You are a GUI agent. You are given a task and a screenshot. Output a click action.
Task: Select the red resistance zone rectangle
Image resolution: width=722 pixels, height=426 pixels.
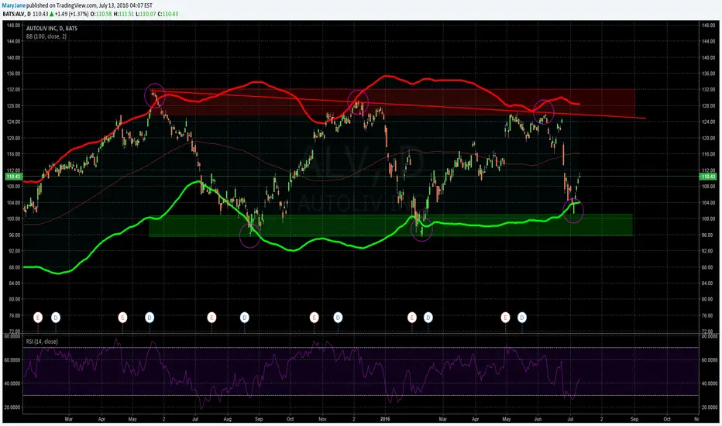(394, 102)
